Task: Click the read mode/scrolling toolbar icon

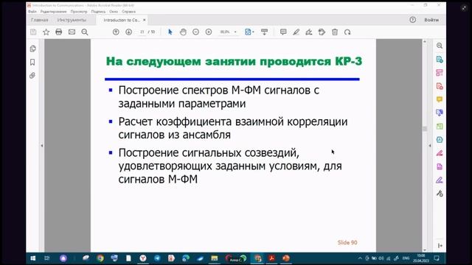Action: [264, 32]
